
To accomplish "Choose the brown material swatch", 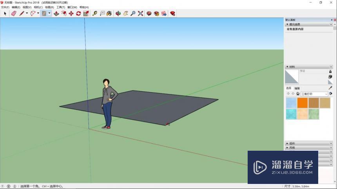I will (x=313, y=103).
